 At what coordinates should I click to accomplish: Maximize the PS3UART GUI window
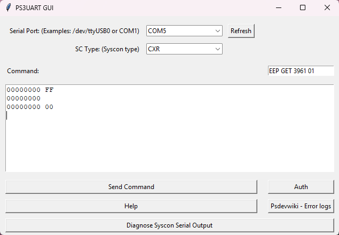click(303, 8)
